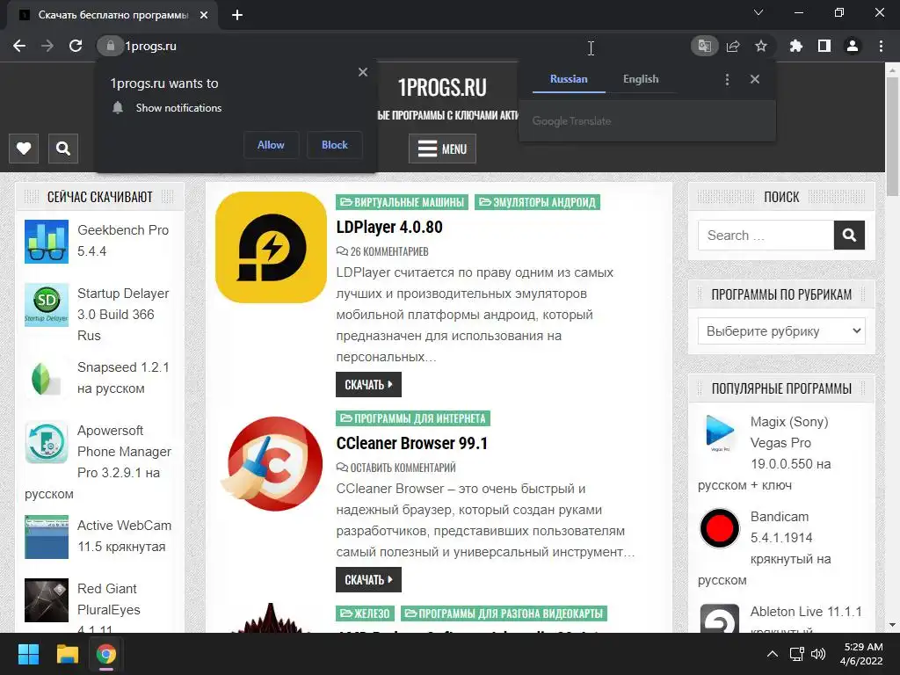Screen dimensions: 900x675
Task: Open the Geekbench Pro 5.4.4 link
Action: pos(123,241)
